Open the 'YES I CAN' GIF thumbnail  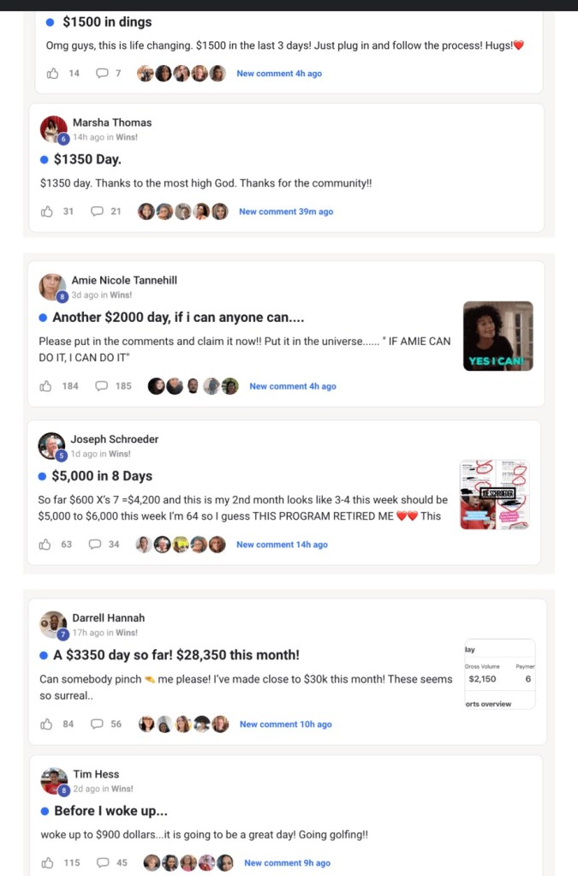tap(498, 336)
